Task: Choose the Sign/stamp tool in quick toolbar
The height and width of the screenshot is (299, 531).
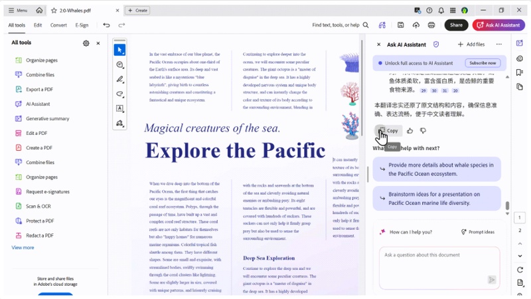Action: tap(119, 123)
